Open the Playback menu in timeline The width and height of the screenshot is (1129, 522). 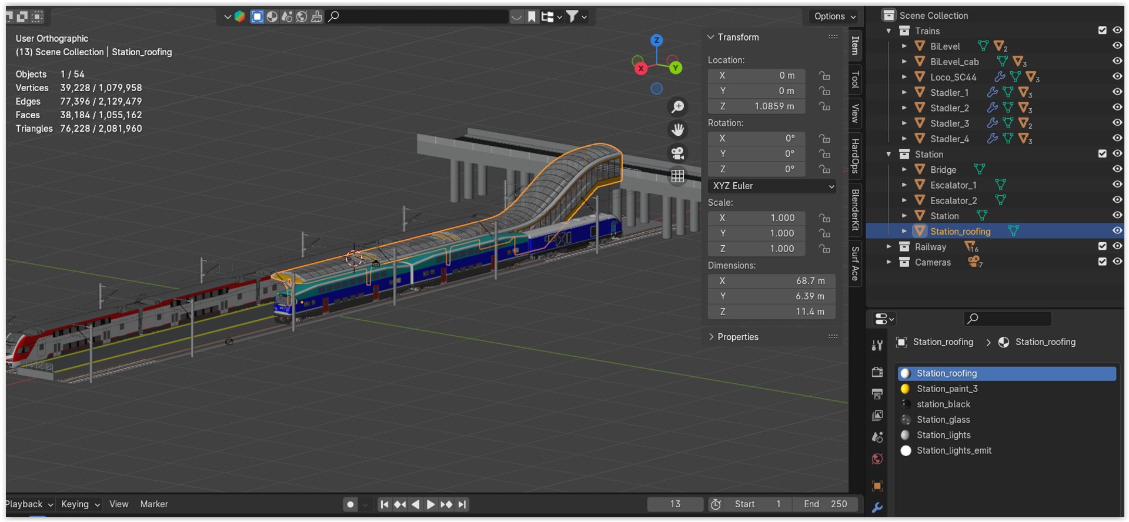[x=29, y=504]
